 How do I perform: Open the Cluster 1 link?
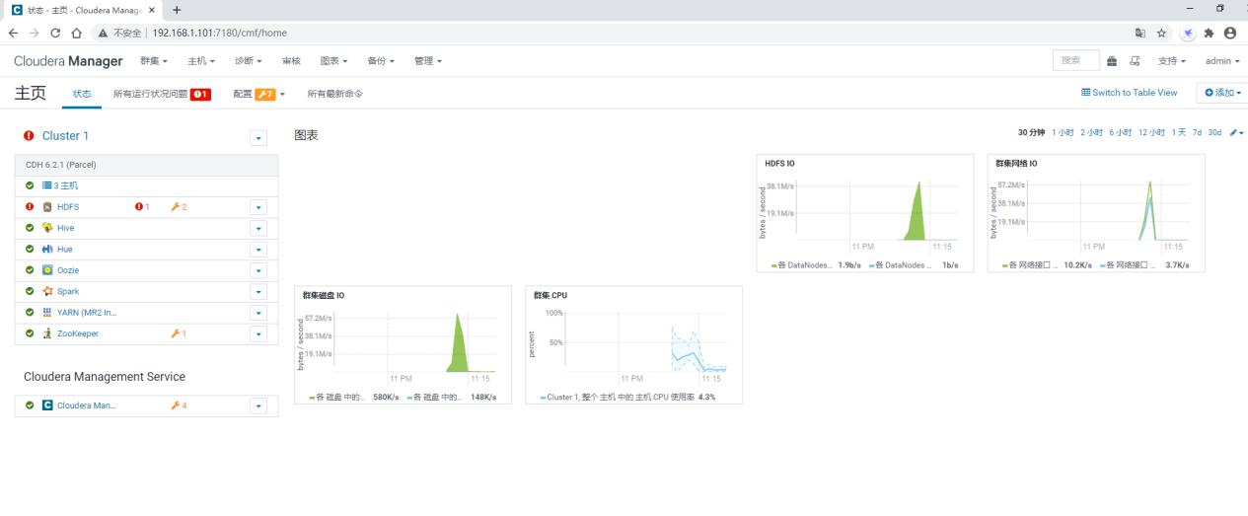pyautogui.click(x=65, y=136)
